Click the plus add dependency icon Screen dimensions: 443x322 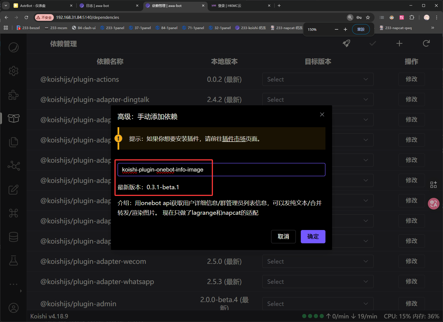pyautogui.click(x=399, y=44)
